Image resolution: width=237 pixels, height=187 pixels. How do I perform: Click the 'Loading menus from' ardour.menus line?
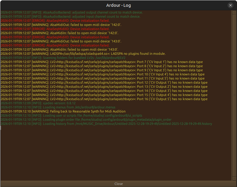[58, 107]
